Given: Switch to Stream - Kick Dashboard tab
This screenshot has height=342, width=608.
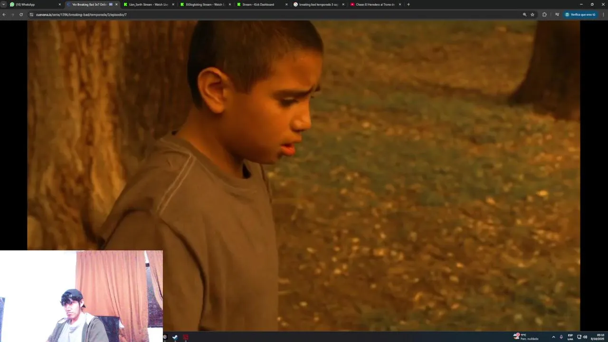Looking at the screenshot, I should coord(263,4).
